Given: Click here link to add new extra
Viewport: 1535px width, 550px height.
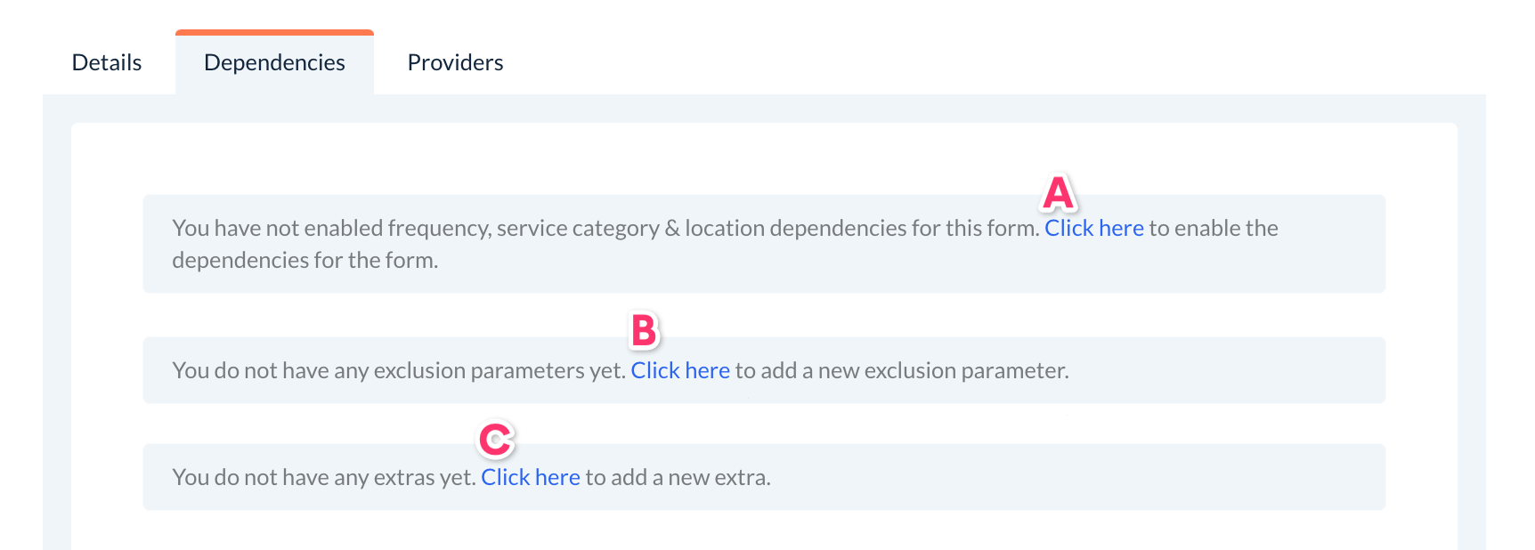Looking at the screenshot, I should pos(531,478).
